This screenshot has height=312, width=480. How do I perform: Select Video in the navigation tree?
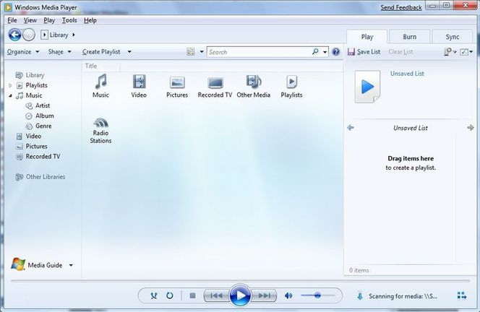point(33,136)
